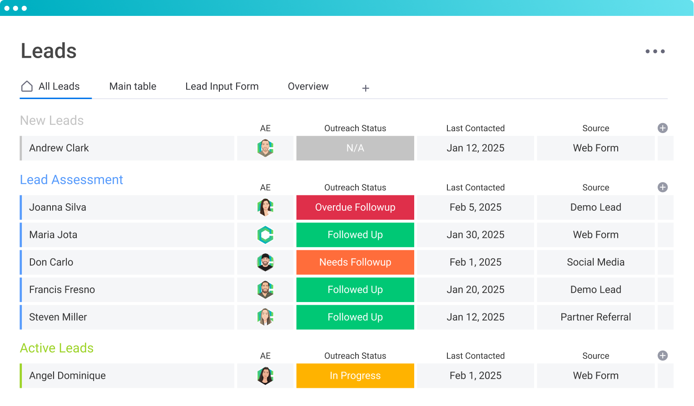
Task: Click the AE avatar for Don Carlo
Action: pos(265,262)
